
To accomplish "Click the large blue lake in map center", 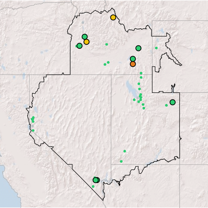I will [129, 87].
